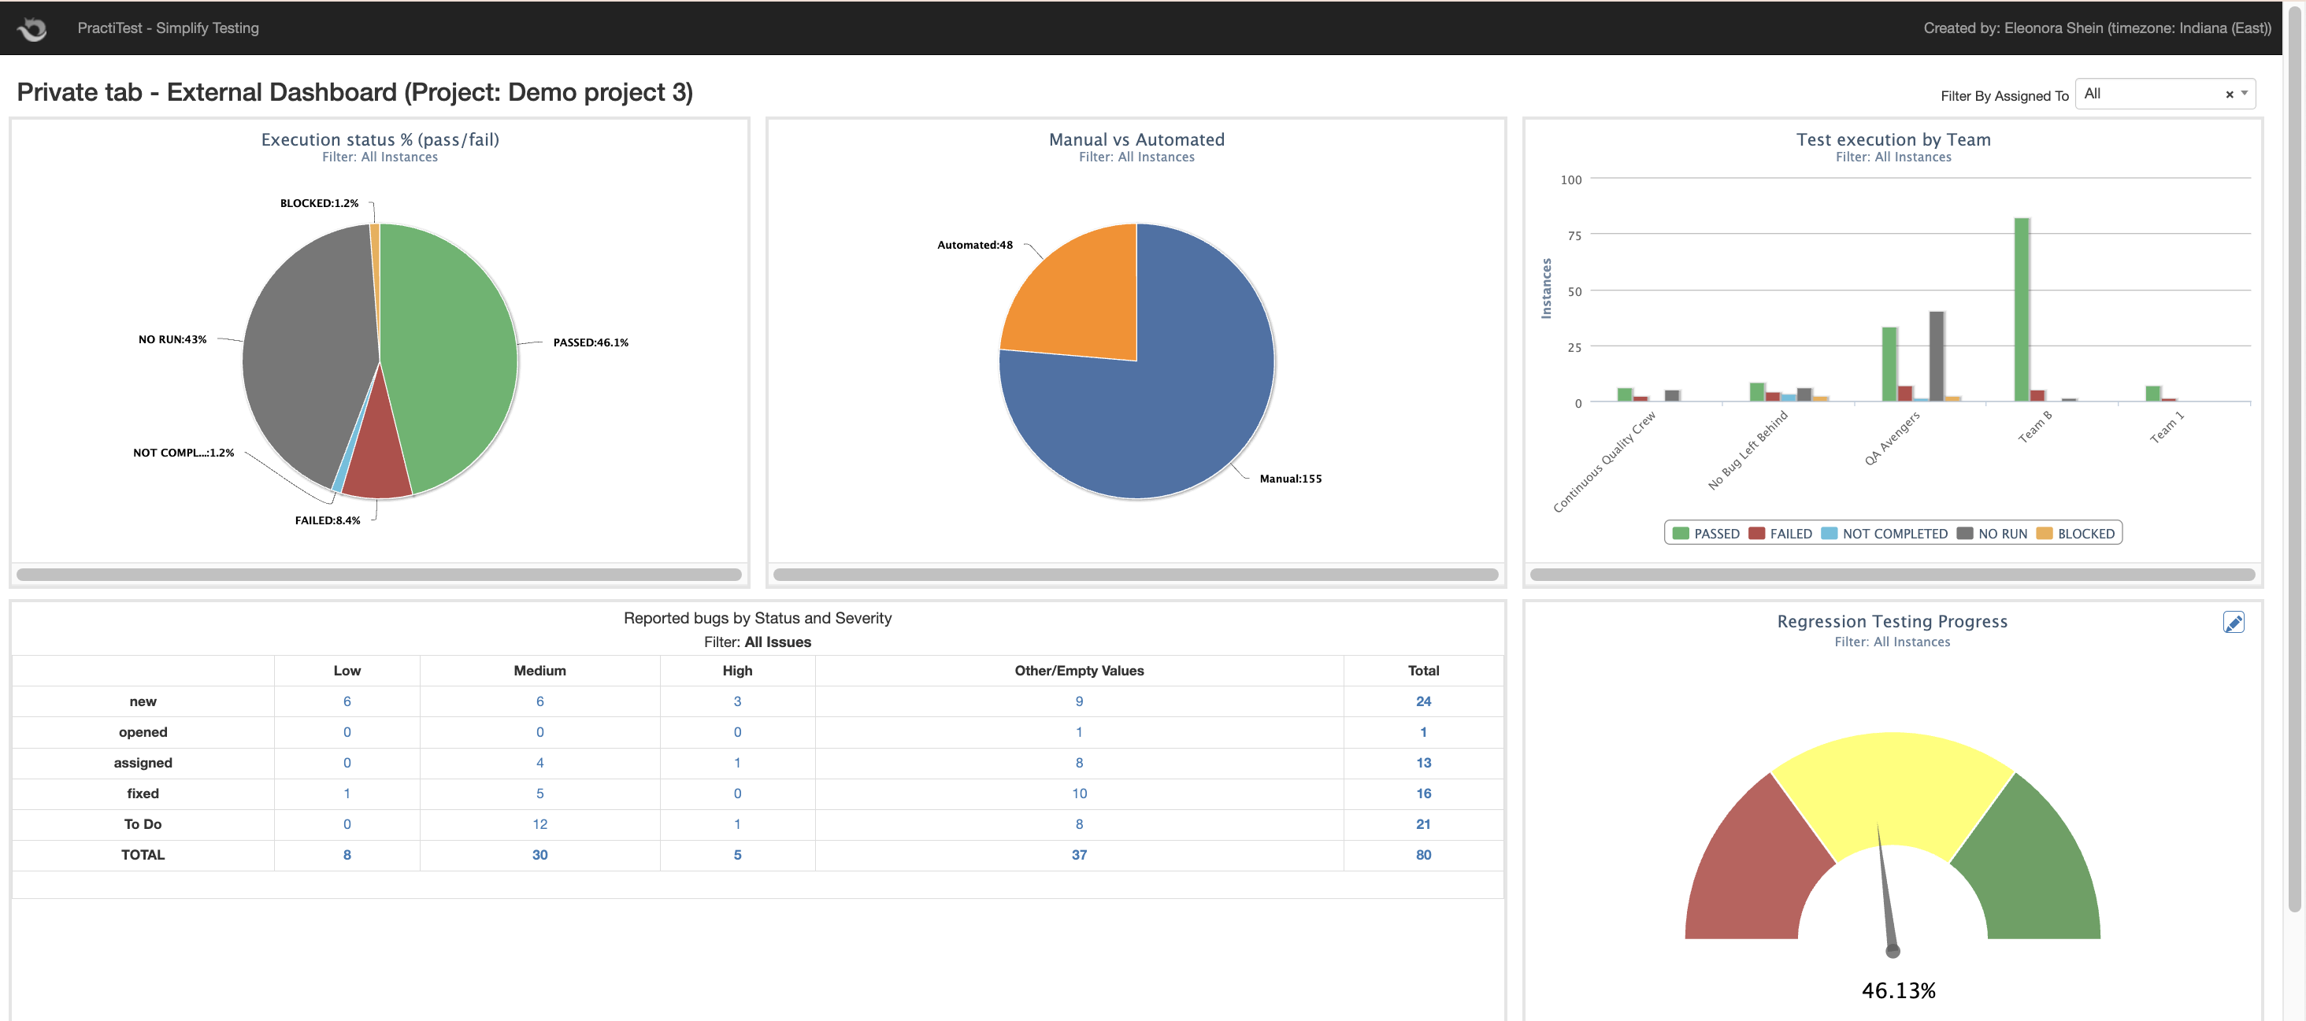Click the Regression Testing Progress edit icon

point(2233,622)
